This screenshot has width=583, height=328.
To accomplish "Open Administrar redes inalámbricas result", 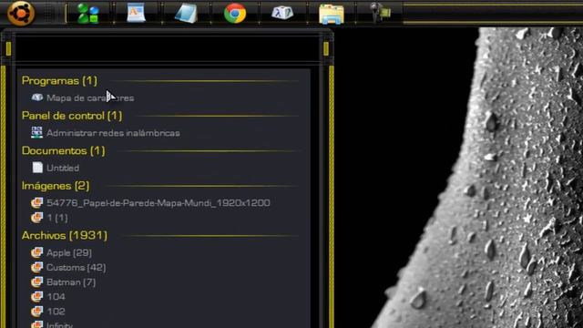I will (113, 133).
